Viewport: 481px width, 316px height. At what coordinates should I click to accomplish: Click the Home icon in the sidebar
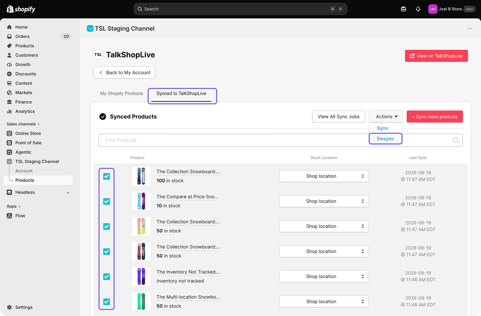[x=9, y=27]
